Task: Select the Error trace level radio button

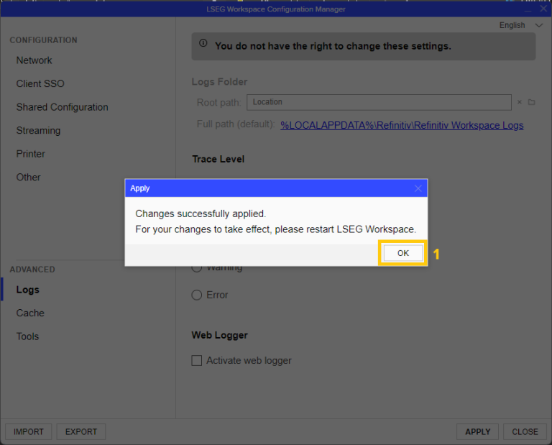Action: point(197,295)
